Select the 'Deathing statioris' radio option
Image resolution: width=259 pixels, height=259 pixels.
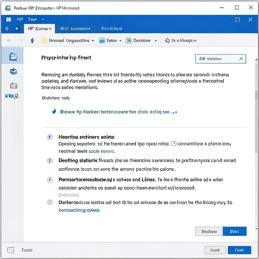[x=50, y=161]
